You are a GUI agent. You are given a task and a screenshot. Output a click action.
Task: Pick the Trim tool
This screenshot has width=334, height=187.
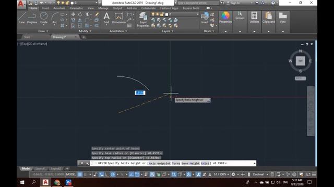point(87,15)
